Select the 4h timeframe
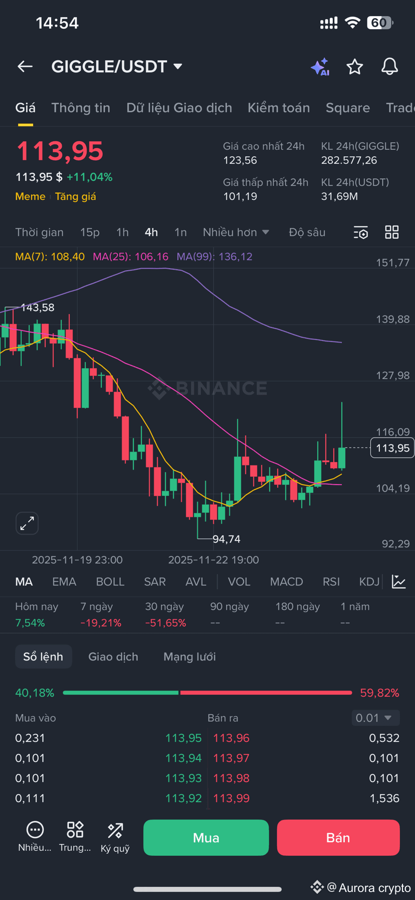 (x=151, y=233)
